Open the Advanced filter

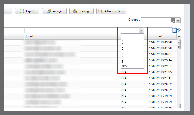(x=111, y=11)
